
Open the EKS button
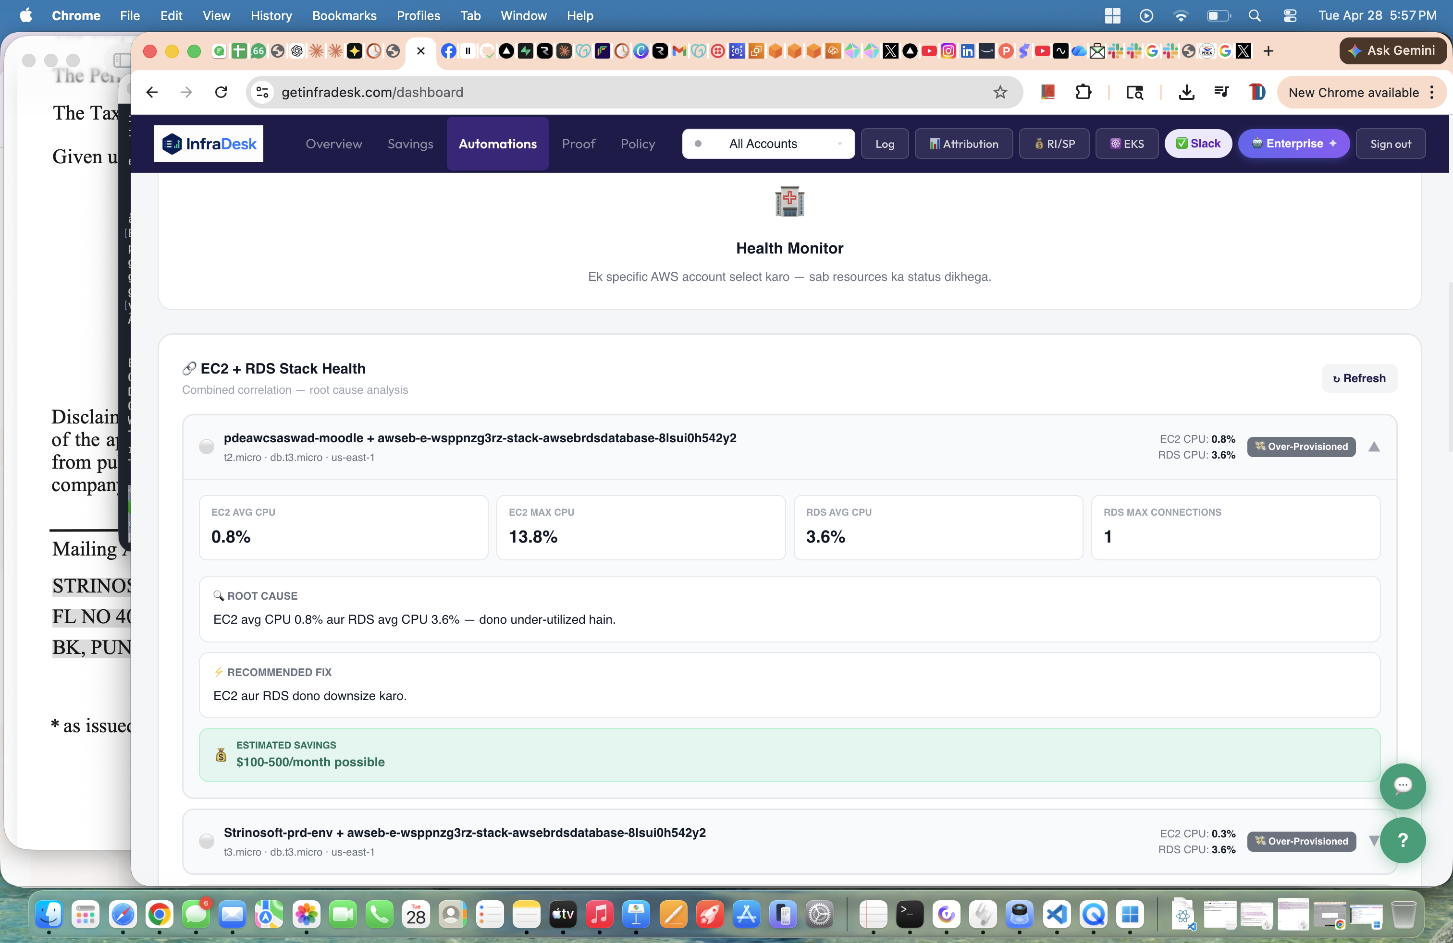[1126, 144]
